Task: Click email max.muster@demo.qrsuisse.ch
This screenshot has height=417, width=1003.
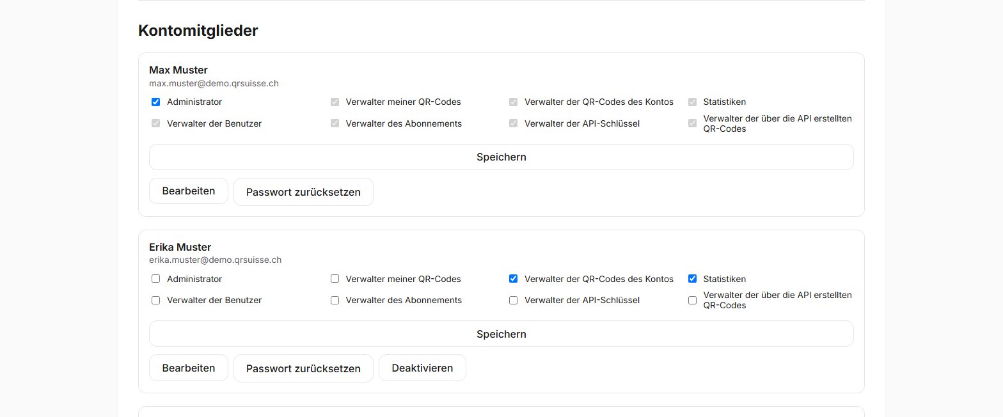Action: click(214, 83)
